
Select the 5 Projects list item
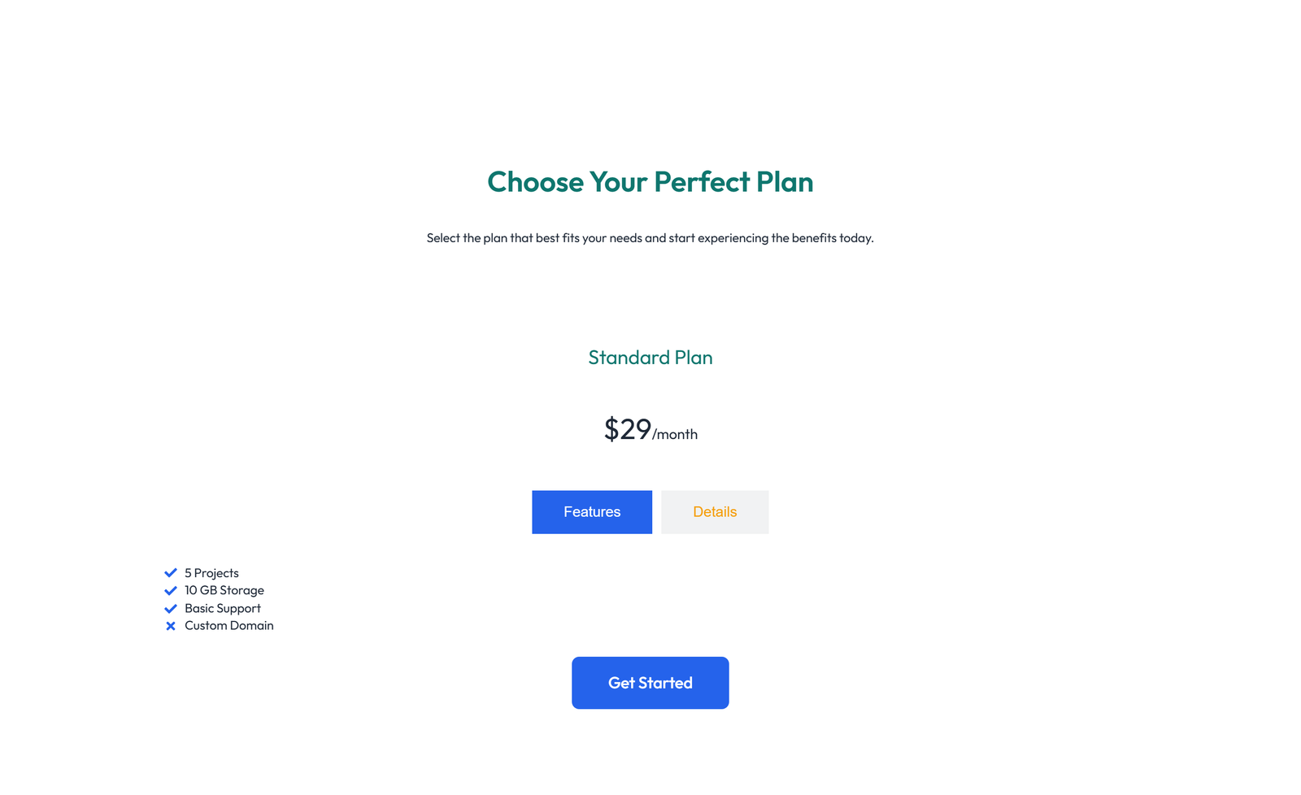211,572
